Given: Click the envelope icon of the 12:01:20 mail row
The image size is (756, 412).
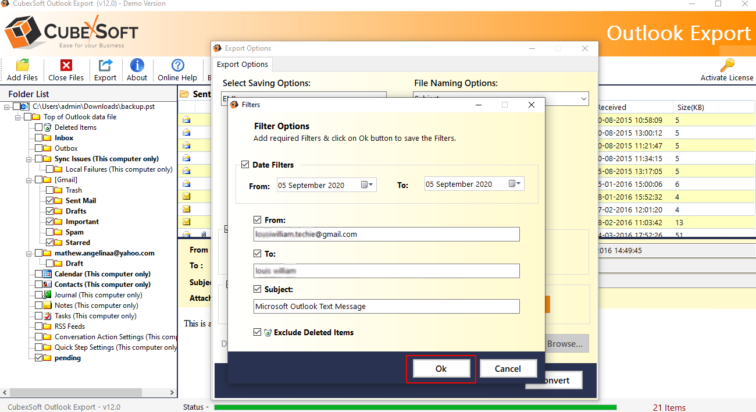Looking at the screenshot, I should click(187, 209).
